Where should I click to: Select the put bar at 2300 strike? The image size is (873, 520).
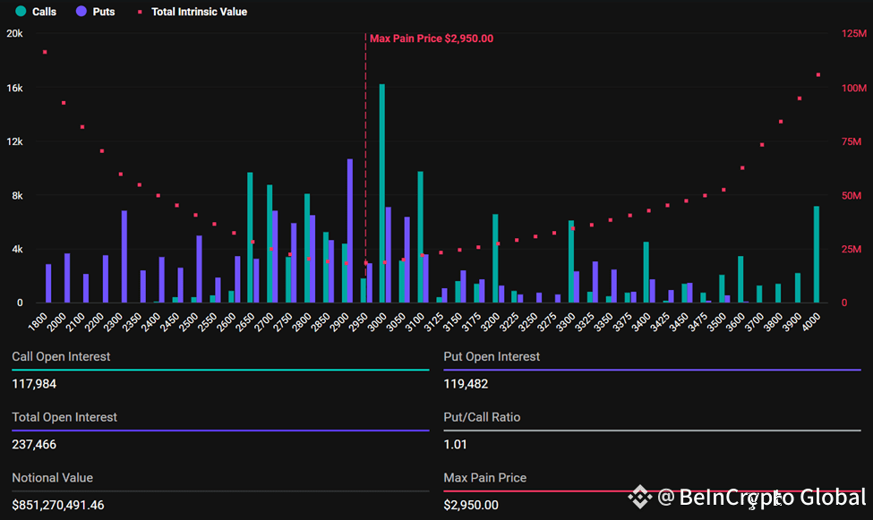124,257
